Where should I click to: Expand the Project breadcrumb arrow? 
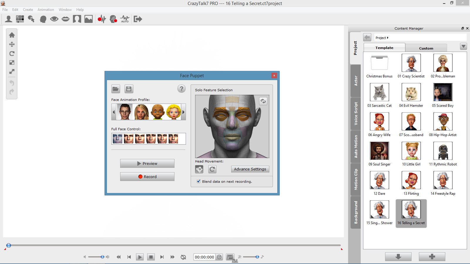tap(388, 38)
